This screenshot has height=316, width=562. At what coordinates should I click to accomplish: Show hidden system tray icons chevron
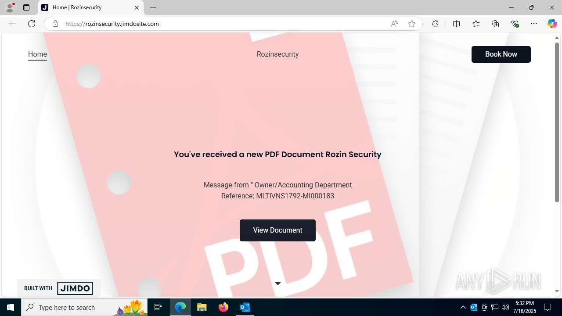click(463, 307)
